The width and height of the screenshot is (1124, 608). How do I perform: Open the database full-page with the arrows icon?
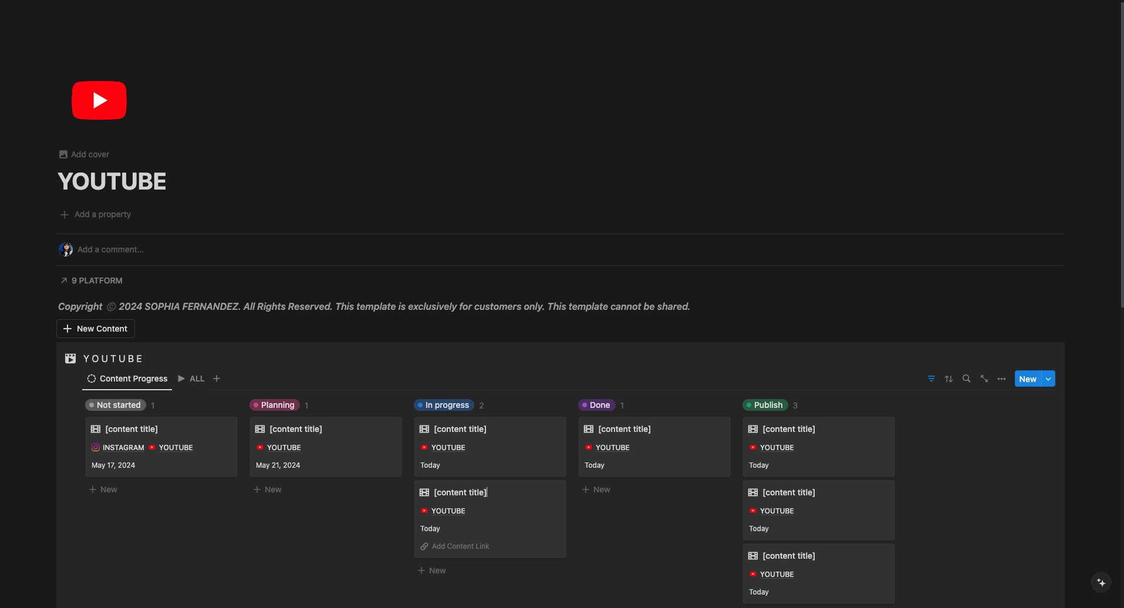point(984,379)
